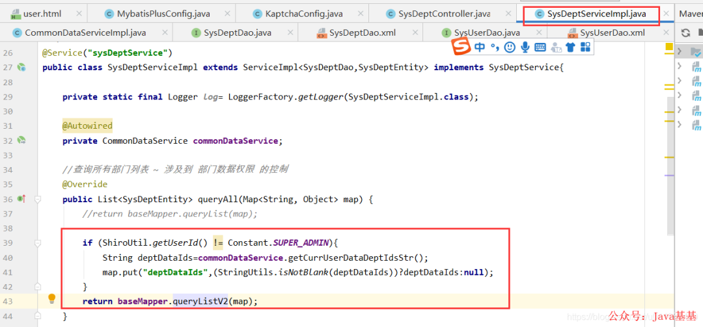The image size is (703, 327).
Task: Switch to the SysDeptDao.java tab
Action: pos(237,33)
